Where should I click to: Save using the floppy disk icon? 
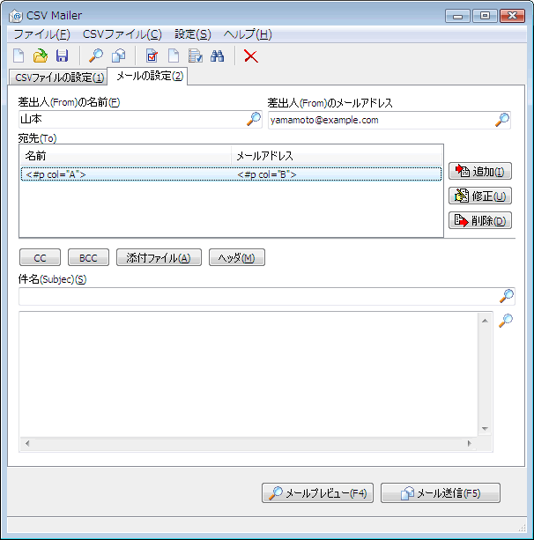coord(62,55)
